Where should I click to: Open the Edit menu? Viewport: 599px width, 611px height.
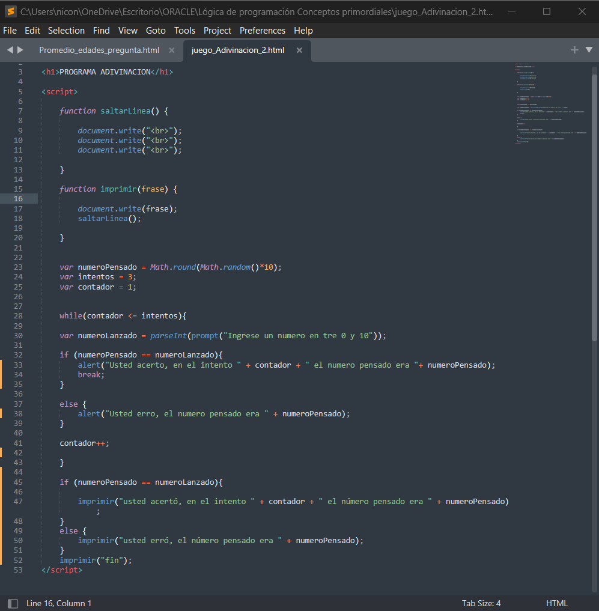[32, 31]
